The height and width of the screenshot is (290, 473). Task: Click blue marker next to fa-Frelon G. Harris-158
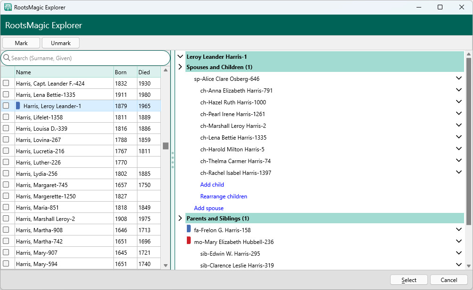189,228
